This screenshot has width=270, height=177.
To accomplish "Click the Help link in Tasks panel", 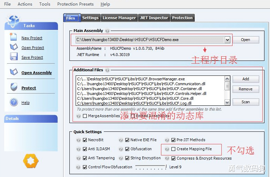I will 25,103.
